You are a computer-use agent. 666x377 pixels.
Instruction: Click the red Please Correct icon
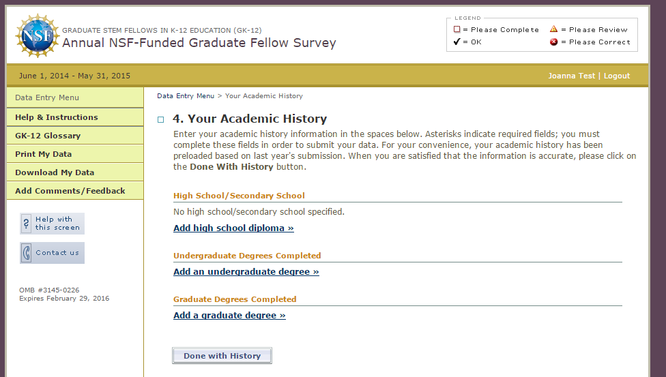pos(554,42)
